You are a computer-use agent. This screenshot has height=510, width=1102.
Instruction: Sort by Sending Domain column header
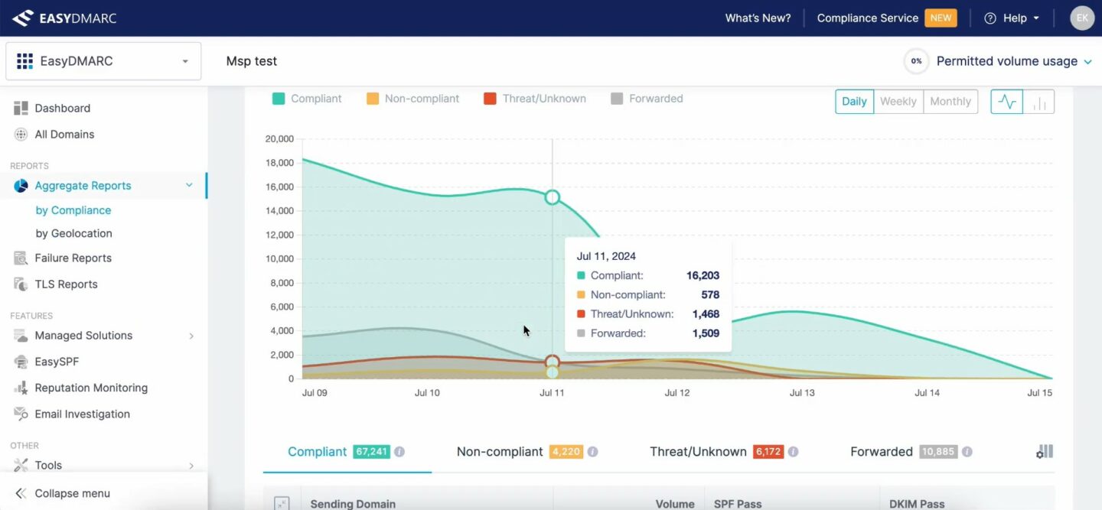point(353,504)
